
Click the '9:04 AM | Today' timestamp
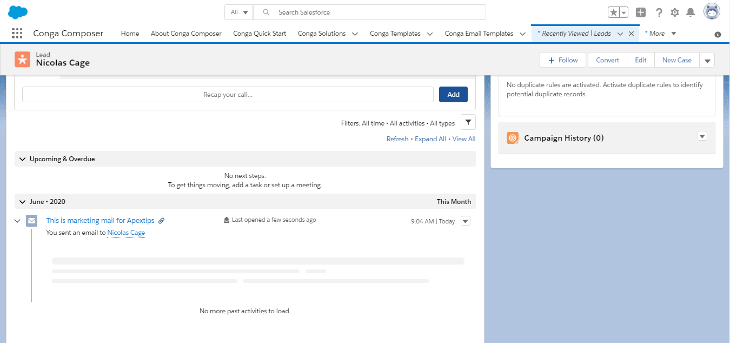pyautogui.click(x=433, y=221)
